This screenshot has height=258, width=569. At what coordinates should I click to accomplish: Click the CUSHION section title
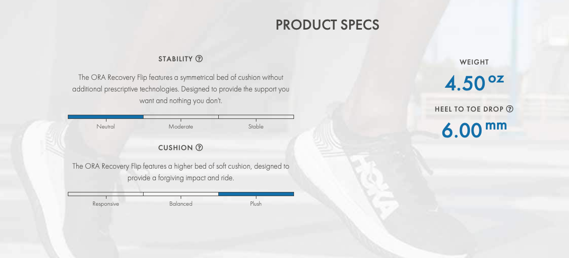(175, 148)
